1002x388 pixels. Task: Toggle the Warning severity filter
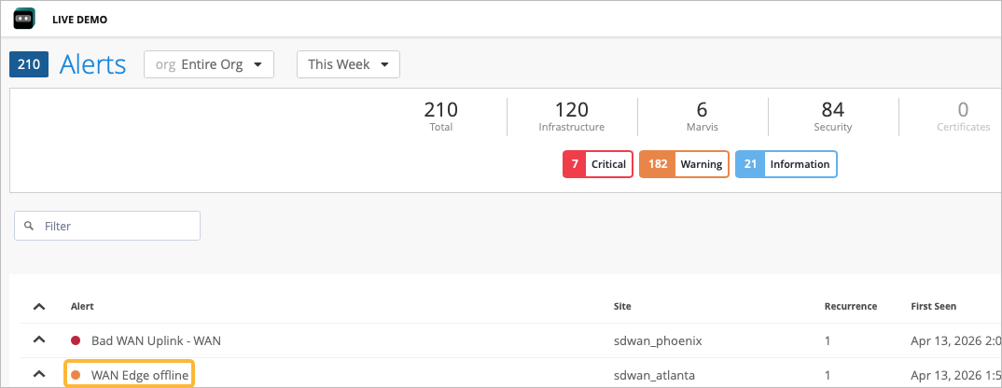[683, 164]
